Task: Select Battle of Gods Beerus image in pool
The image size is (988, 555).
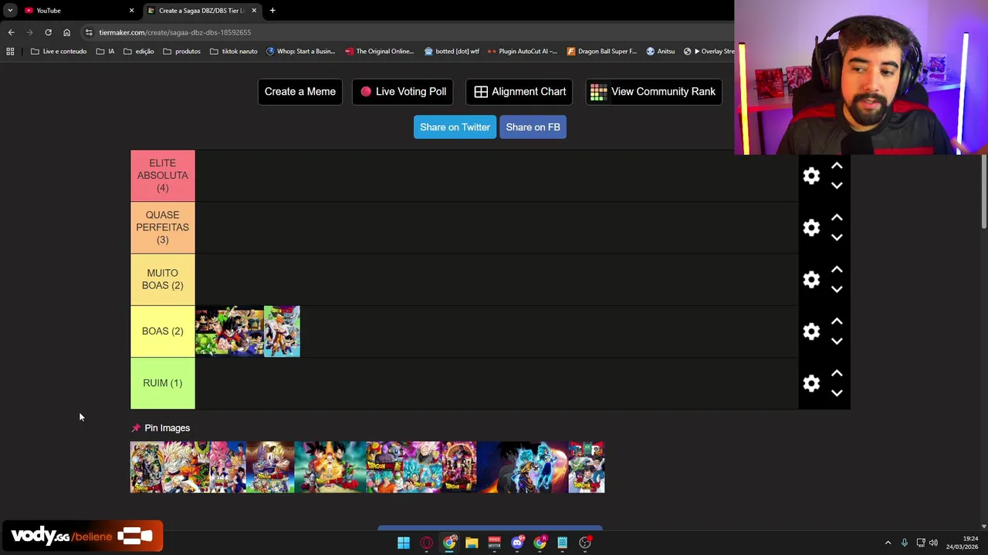Action: [x=270, y=467]
